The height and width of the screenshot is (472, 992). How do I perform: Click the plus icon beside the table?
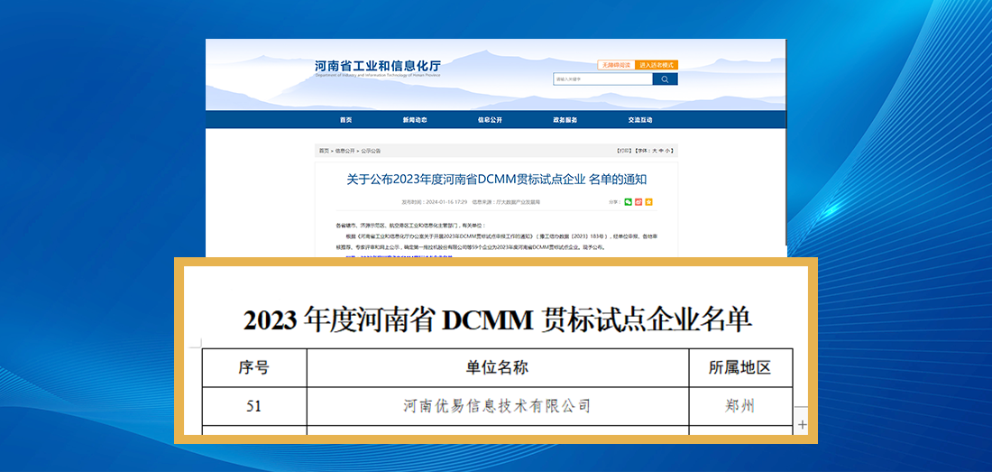(803, 424)
